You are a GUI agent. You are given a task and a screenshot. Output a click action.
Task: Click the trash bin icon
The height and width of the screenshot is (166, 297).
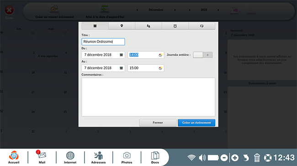tap(257, 157)
